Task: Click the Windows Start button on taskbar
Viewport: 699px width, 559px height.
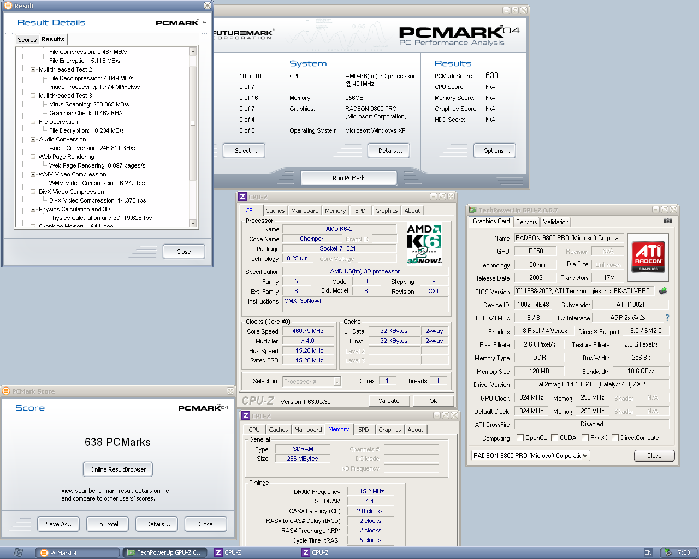Action: point(18,552)
